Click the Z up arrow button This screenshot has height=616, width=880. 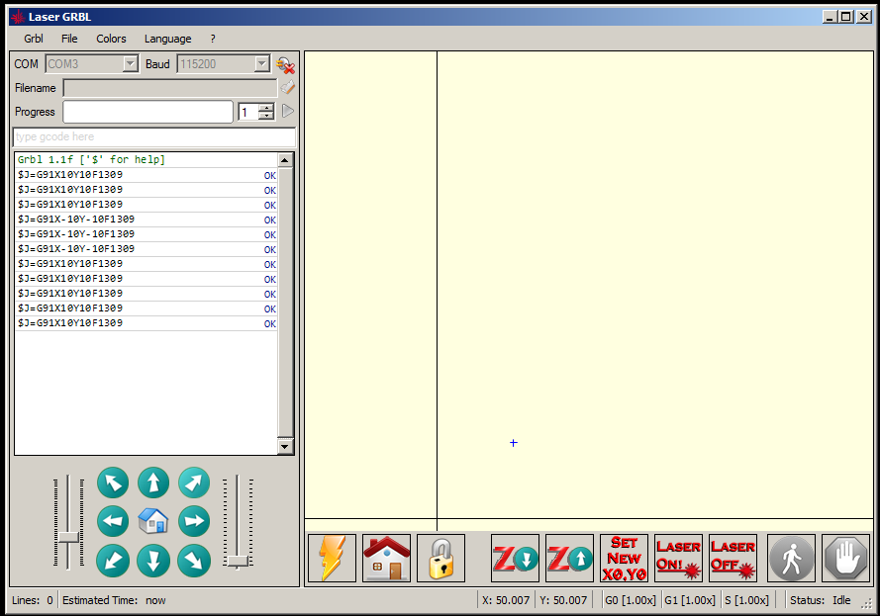tap(569, 559)
